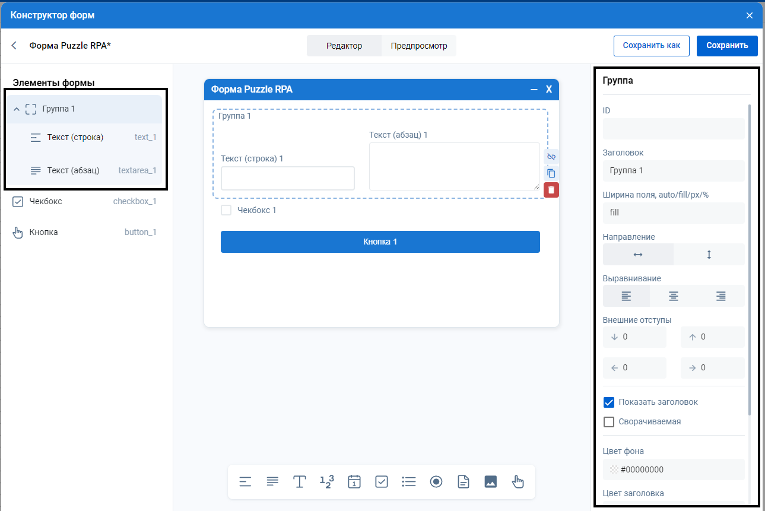Tick the 'Чекбокс 1' checkbox in the form preview

[226, 210]
